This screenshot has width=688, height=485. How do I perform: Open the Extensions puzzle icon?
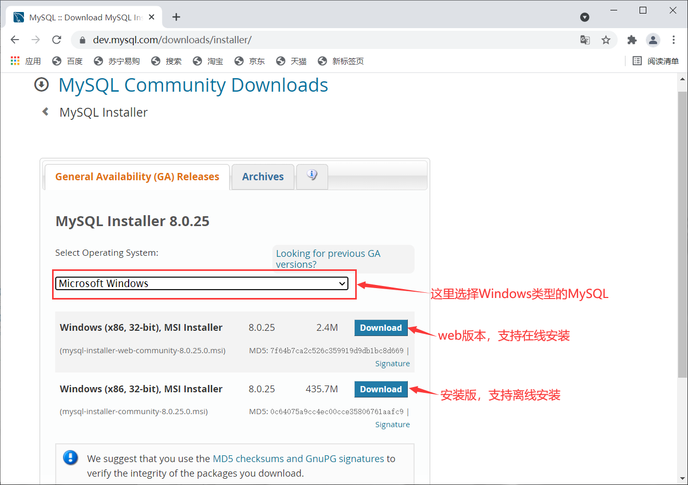[x=632, y=40]
